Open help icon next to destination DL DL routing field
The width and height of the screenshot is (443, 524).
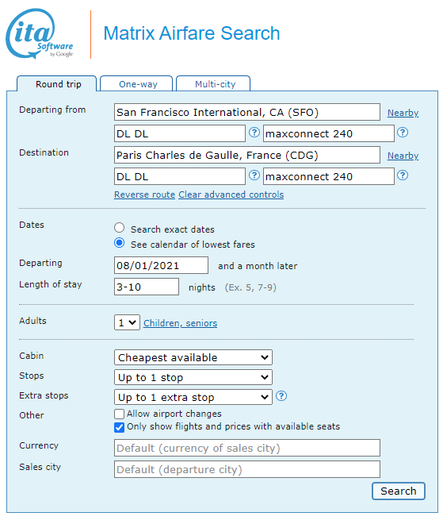tap(254, 175)
